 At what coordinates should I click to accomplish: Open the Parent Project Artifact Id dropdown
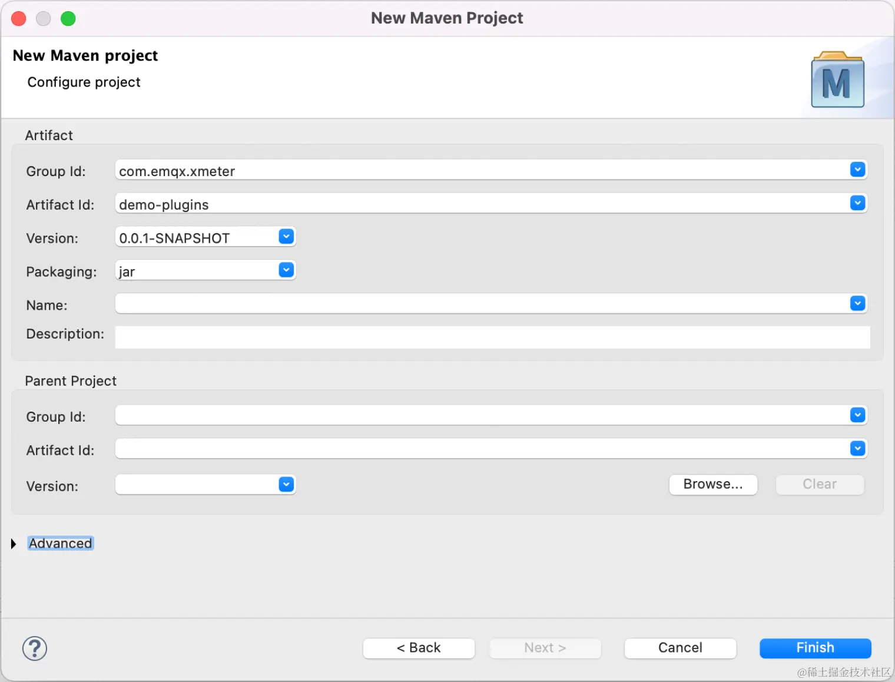coord(857,448)
